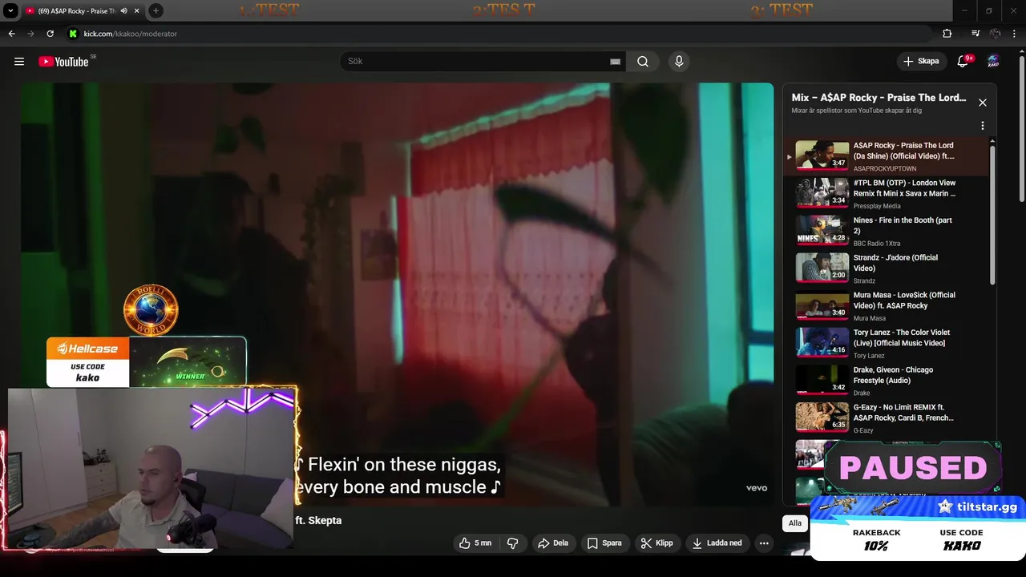Open the browser three-dot menu

1014,34
